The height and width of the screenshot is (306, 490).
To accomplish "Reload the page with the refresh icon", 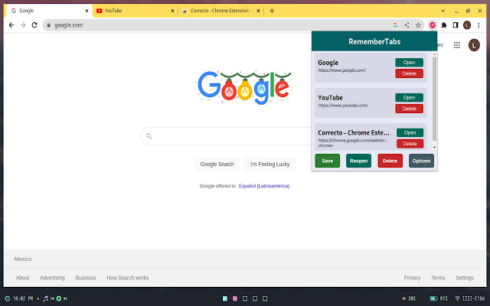I will pos(34,25).
